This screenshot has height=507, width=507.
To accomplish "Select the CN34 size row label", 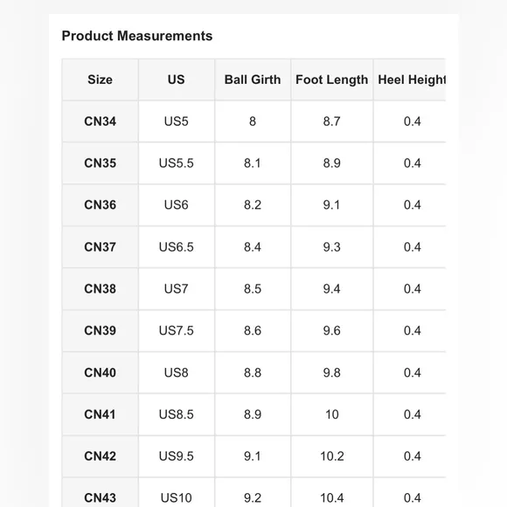I will pyautogui.click(x=100, y=122).
